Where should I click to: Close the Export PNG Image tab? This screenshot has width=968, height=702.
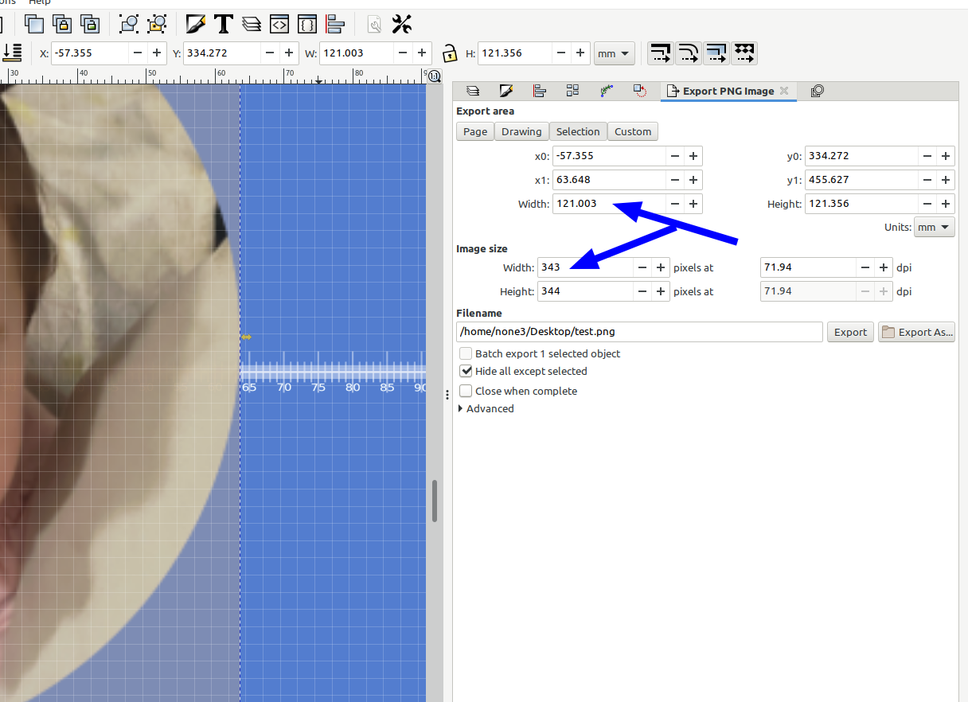click(784, 91)
